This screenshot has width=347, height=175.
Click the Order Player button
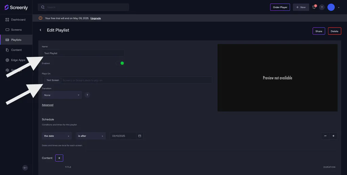(x=280, y=7)
